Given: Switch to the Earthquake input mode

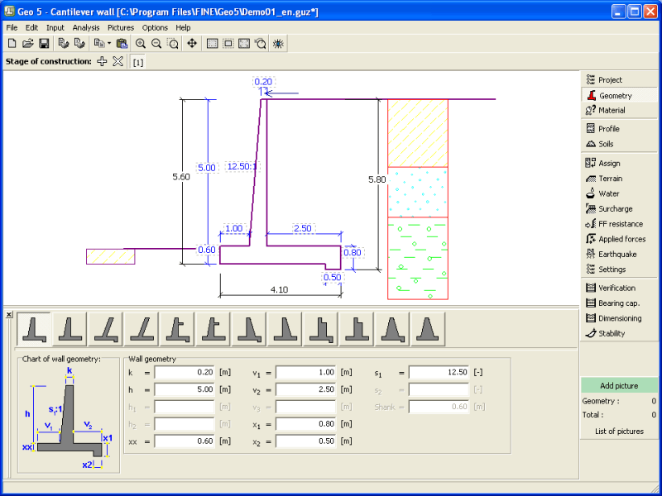Looking at the screenshot, I should (617, 254).
